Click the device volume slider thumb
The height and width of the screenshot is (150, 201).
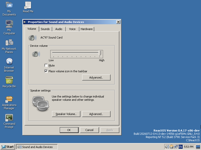(x=99, y=53)
